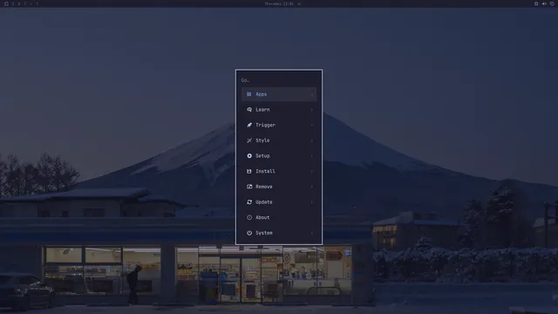Click the clock in the top bar
This screenshot has height=314, width=558.
(279, 3)
